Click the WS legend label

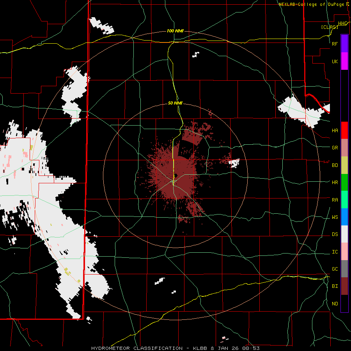click(335, 217)
